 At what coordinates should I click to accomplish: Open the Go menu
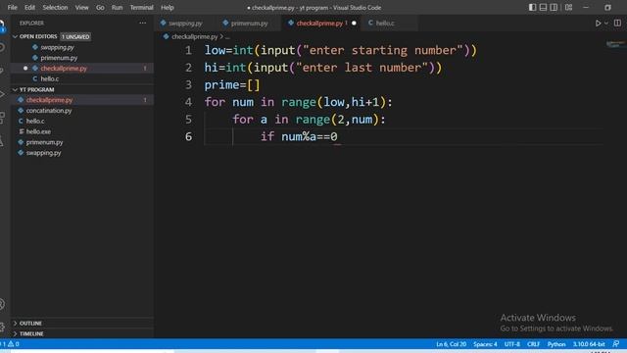[x=100, y=7]
